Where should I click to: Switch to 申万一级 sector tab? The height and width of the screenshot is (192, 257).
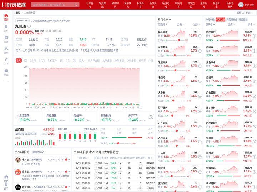[210, 20]
